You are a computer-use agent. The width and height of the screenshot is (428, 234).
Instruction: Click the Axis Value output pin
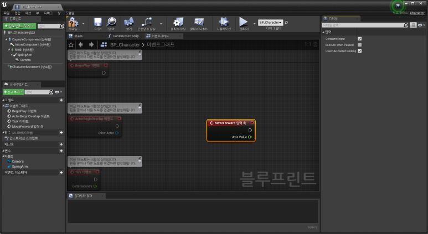tap(250, 137)
